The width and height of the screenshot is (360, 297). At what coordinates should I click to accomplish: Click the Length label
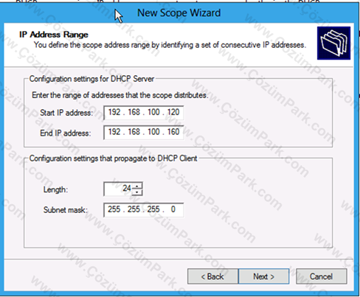55,189
